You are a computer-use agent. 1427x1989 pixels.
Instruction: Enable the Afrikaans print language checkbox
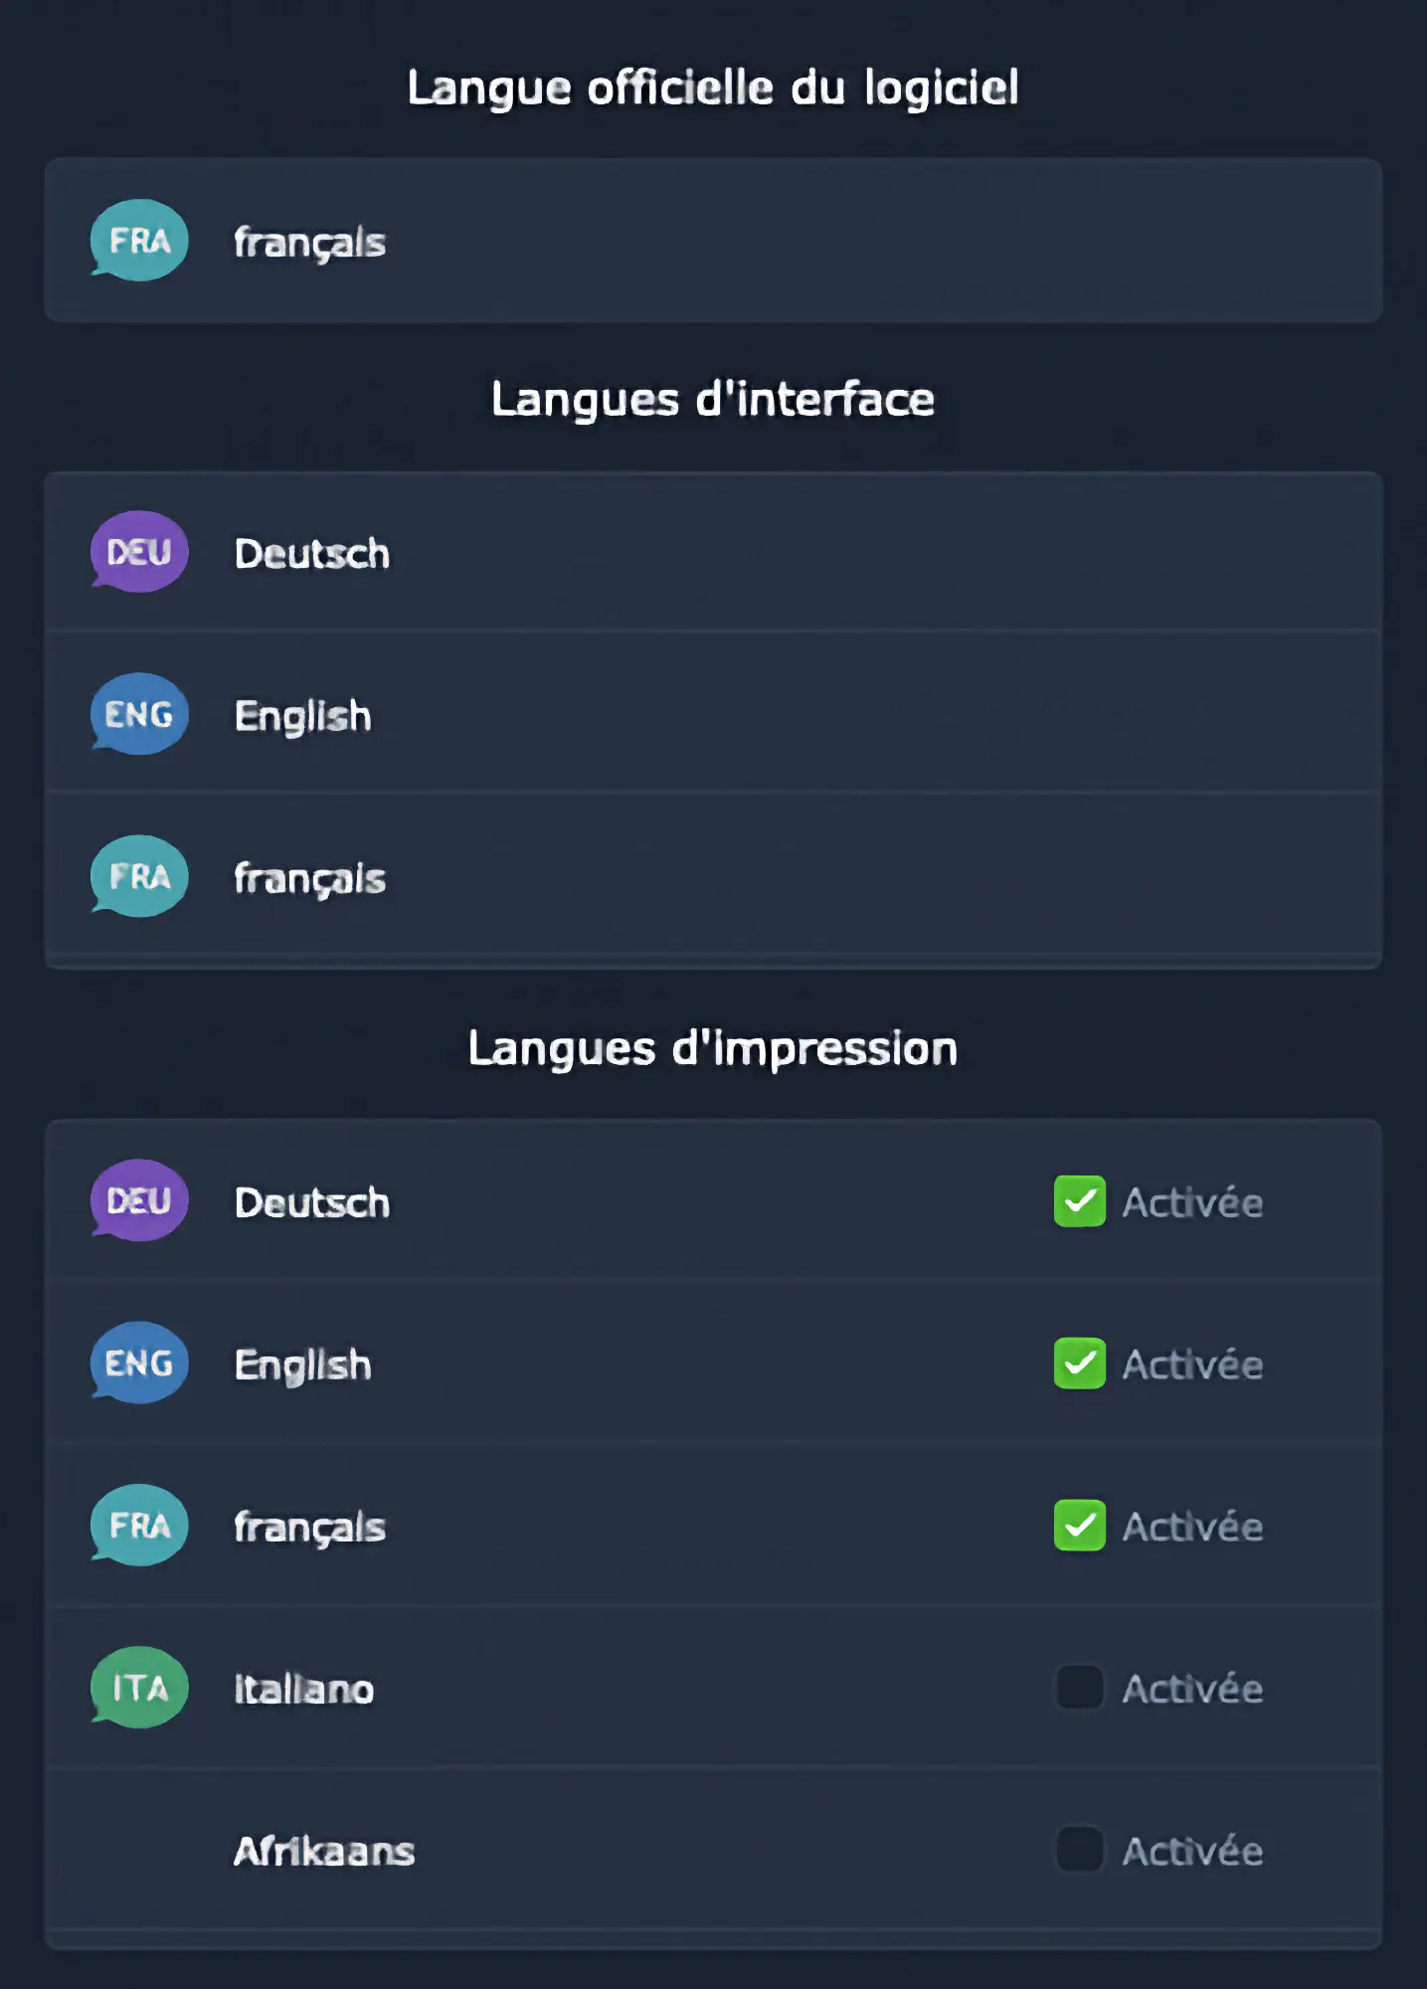(1079, 1850)
